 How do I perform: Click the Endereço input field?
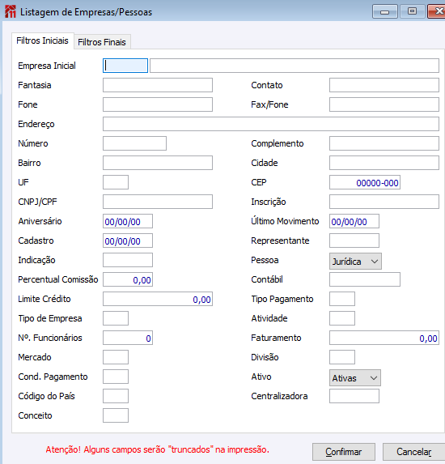pos(271,124)
